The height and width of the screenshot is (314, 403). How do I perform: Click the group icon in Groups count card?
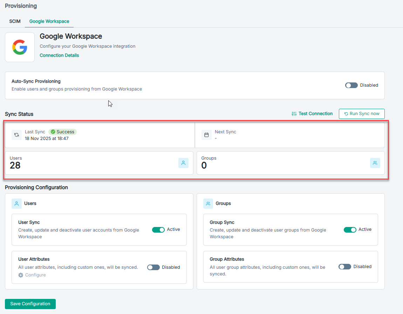click(375, 163)
